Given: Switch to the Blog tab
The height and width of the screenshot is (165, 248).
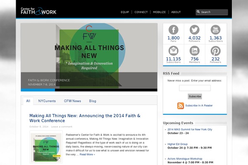Looking at the screenshot, I should click(x=93, y=101).
